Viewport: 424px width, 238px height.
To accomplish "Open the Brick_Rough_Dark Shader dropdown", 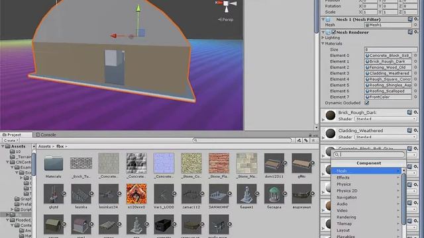I will pos(386,119).
